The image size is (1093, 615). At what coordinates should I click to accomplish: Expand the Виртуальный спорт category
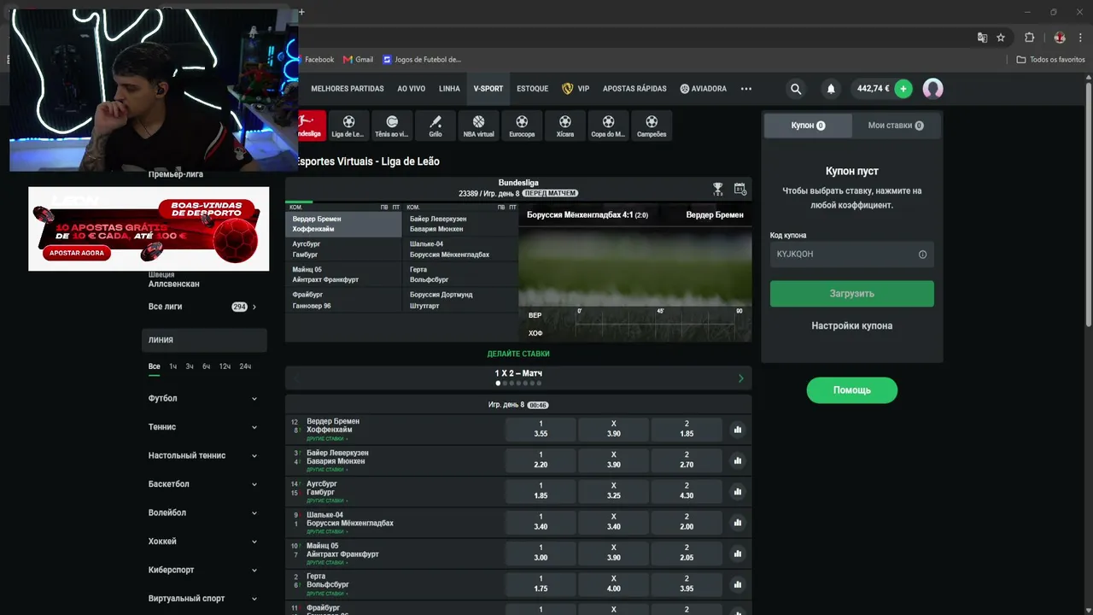[x=203, y=599]
